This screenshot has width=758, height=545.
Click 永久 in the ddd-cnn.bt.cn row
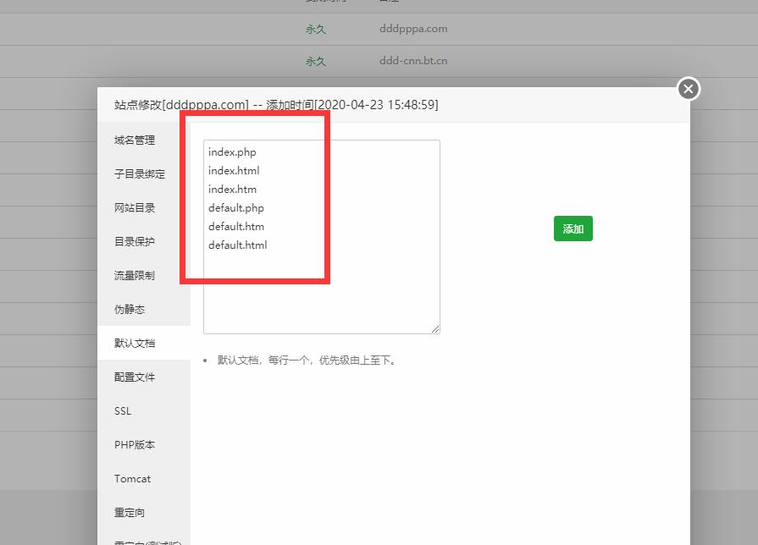(x=315, y=60)
